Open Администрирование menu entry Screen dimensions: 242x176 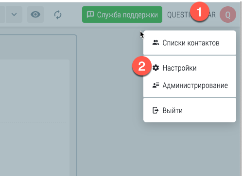[190, 85]
